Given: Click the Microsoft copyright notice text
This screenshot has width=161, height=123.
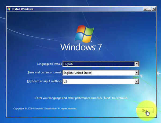Looking at the screenshot, I should (x=45, y=109).
